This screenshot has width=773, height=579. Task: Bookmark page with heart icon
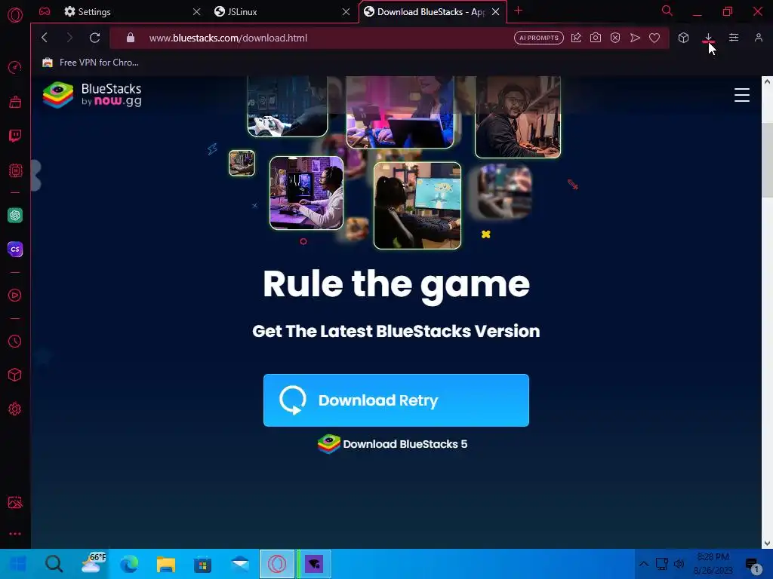pyautogui.click(x=654, y=38)
